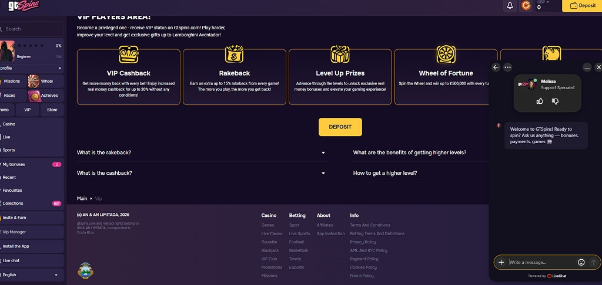Open the notifications bell
Screen dimensions: 602x285
pos(510,6)
